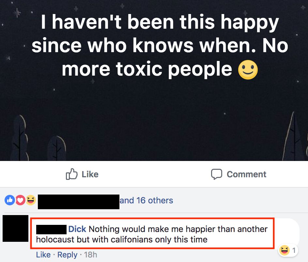The image size is (308, 262).
Task: Open the commenter name "Dick" profile link
Action: click(77, 229)
